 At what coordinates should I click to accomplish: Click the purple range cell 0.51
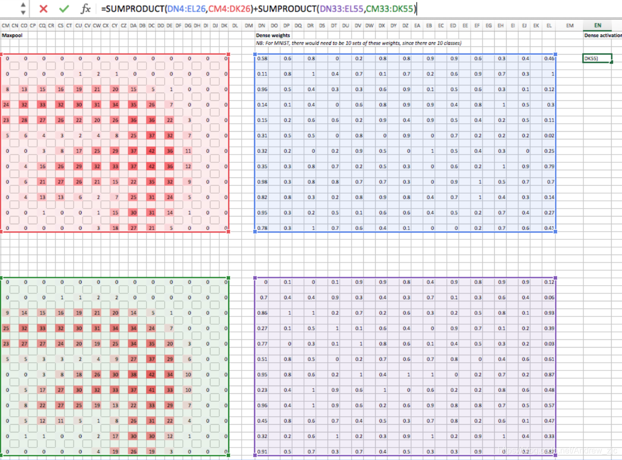tap(262, 359)
